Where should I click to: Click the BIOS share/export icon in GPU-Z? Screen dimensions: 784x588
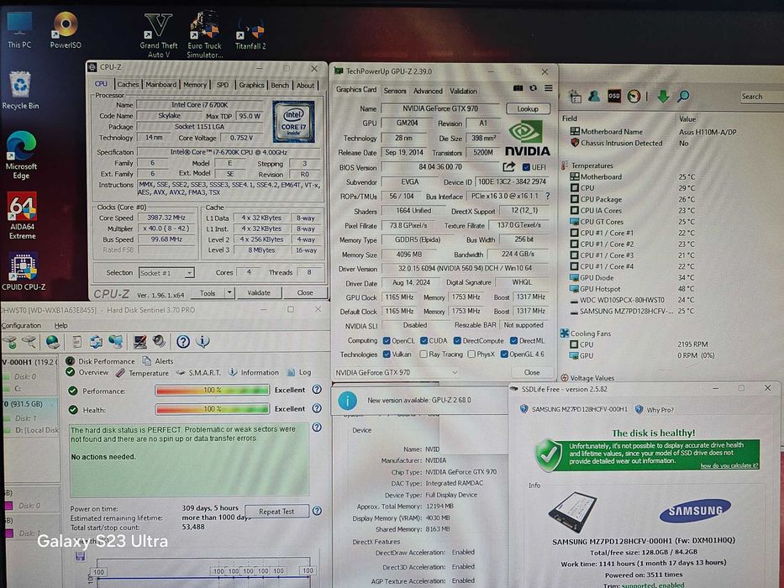[x=509, y=166]
